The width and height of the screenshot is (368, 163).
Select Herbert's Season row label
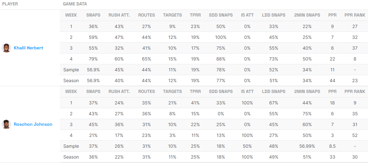(x=71, y=81)
